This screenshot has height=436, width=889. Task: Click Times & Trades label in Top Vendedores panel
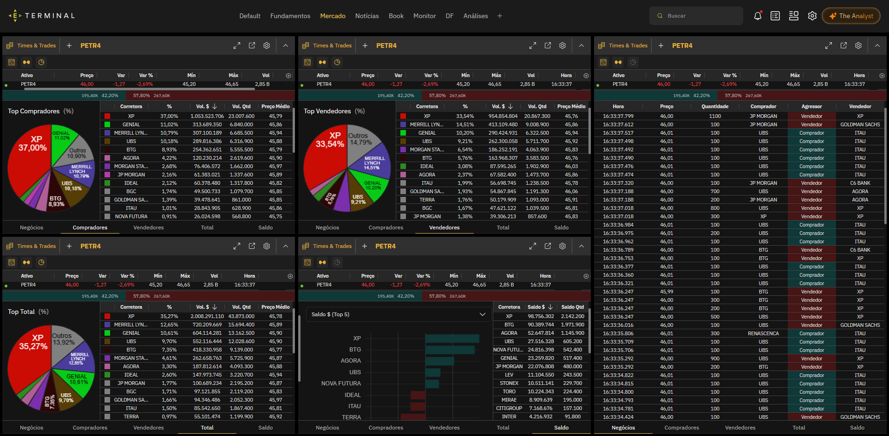(332, 46)
